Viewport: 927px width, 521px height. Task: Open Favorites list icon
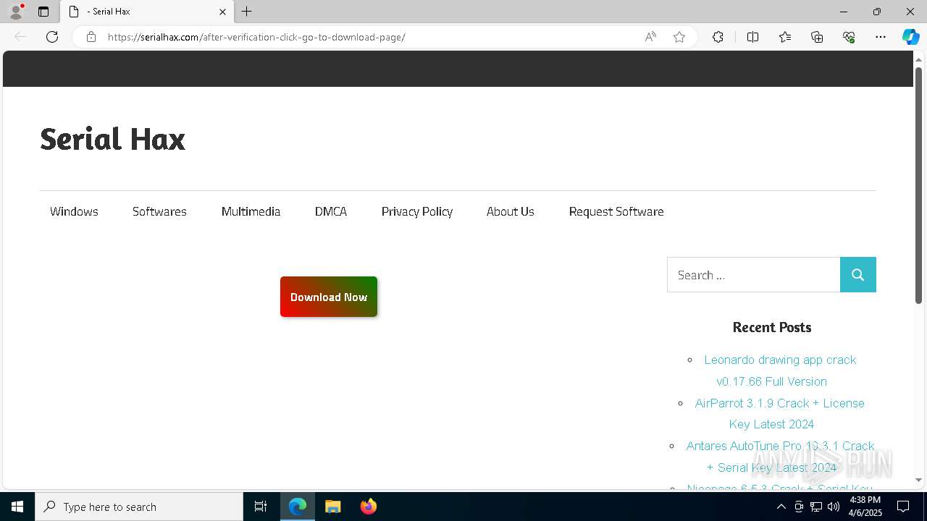(785, 37)
